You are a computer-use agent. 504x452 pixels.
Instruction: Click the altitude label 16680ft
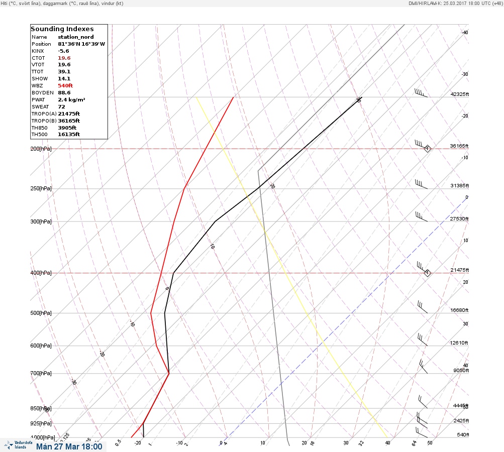[x=459, y=310]
